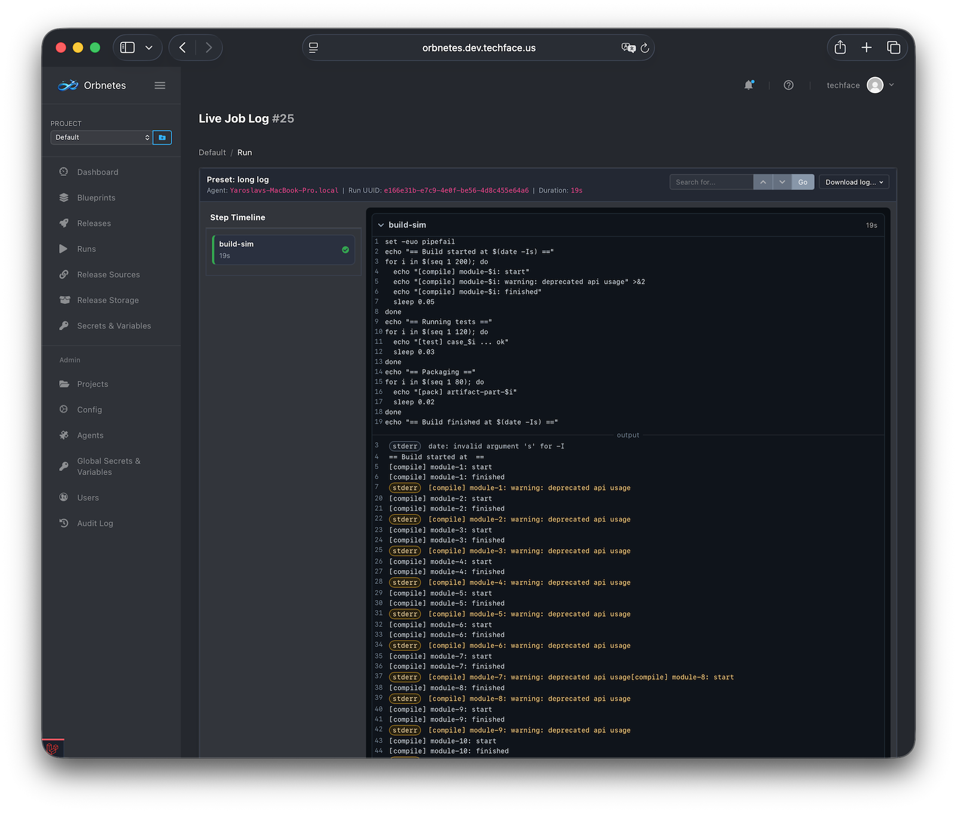Open the Default project dropdown
Screen dimensions: 957x813
tap(101, 138)
